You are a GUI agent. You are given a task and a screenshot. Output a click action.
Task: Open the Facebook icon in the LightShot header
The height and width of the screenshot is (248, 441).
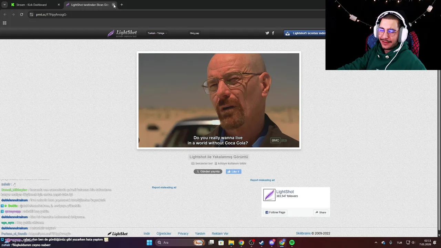(273, 33)
